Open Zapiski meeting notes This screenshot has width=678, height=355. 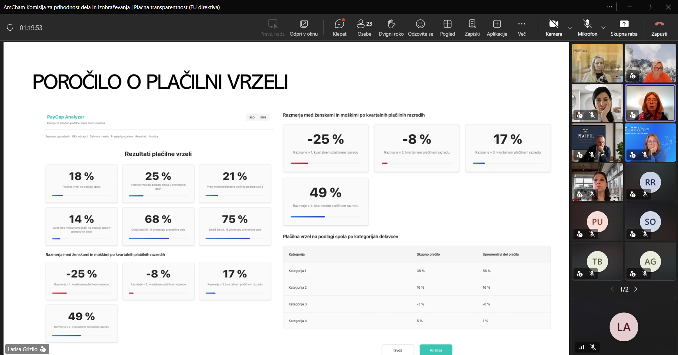[472, 27]
